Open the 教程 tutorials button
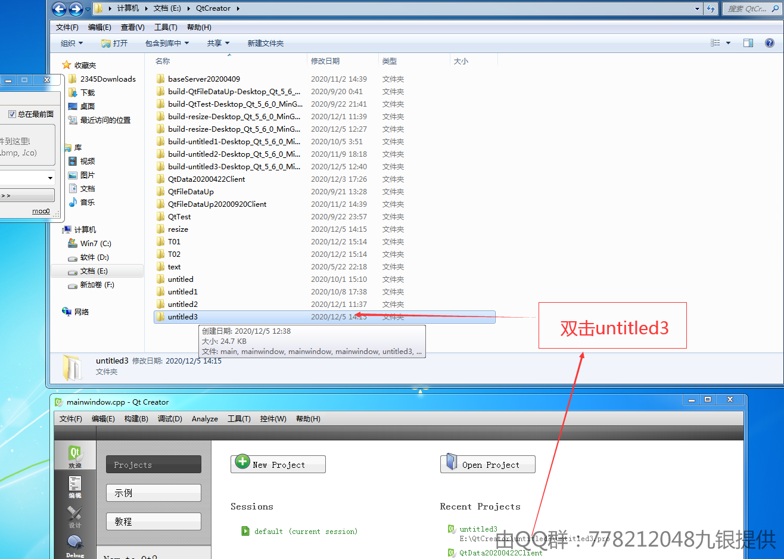This screenshot has width=784, height=559. click(154, 521)
